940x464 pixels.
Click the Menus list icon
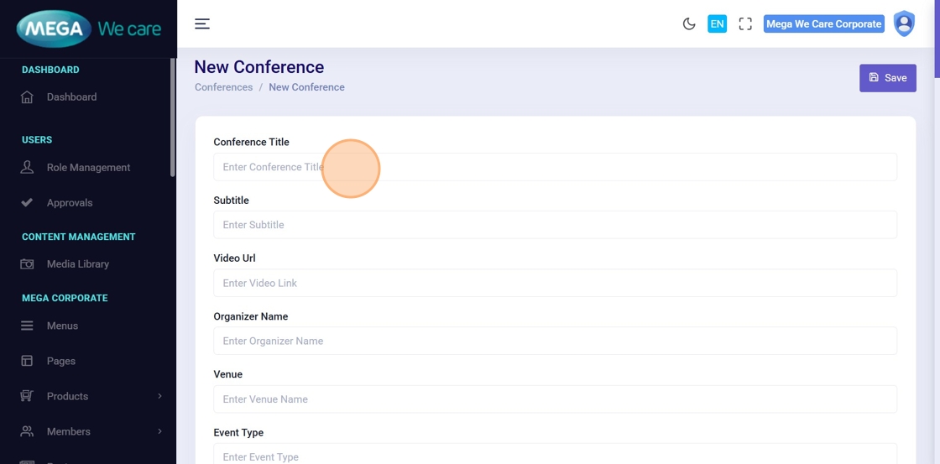[x=27, y=326]
